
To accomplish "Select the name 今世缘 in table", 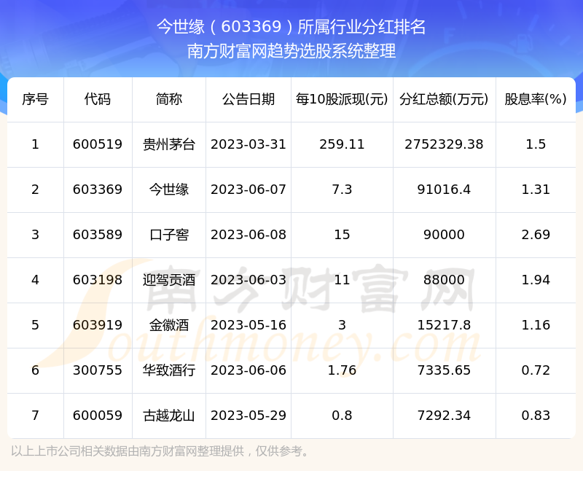I will [x=169, y=190].
